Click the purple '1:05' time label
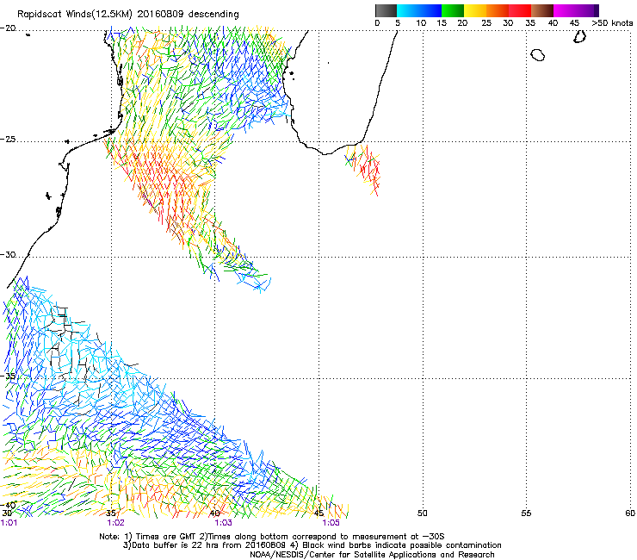This screenshot has height=560, width=637. click(x=331, y=523)
